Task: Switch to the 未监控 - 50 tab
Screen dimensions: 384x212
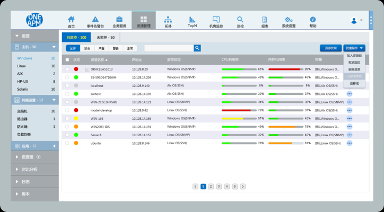Action: coord(105,38)
